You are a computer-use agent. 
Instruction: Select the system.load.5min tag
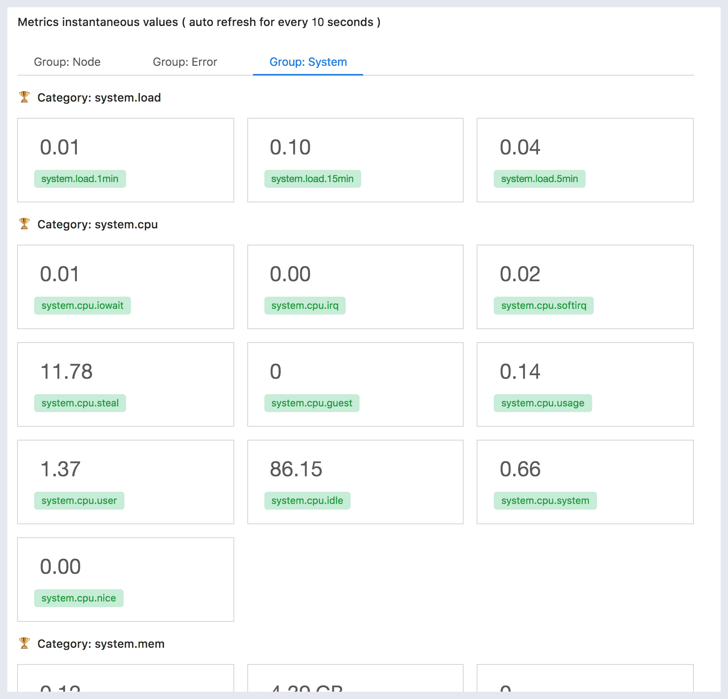coord(539,179)
